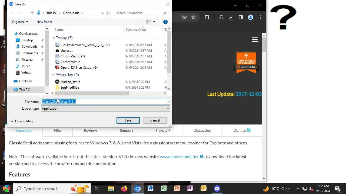Screen dimensions: 346x194
Task: Select the ipadian_setup file
Action: (x=70, y=82)
